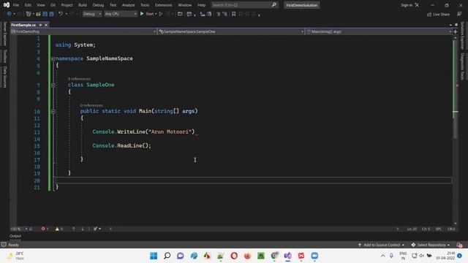Viewport: 468px width, 263px height.
Task: Click Select Repository button
Action: click(431, 245)
